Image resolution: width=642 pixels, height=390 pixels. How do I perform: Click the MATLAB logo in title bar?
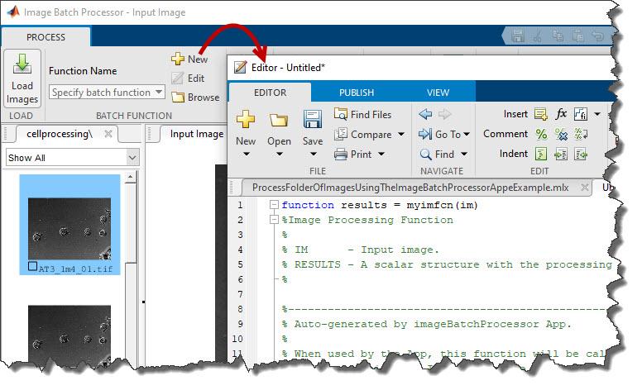pos(12,12)
